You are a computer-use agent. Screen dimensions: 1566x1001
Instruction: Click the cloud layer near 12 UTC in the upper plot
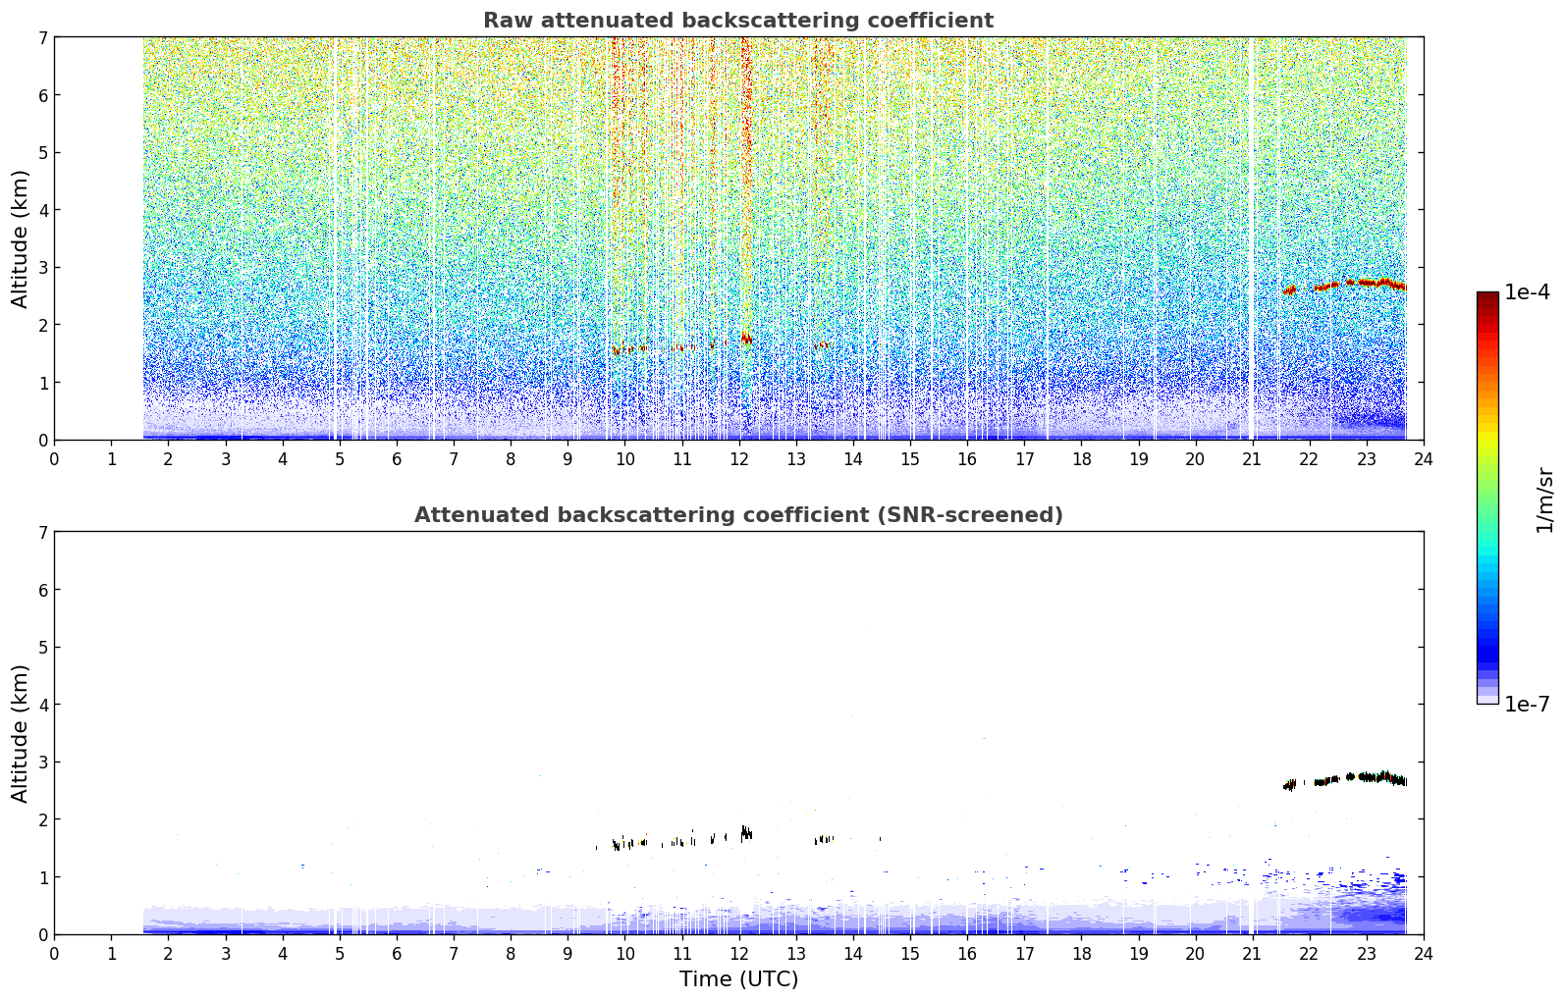[x=744, y=339]
